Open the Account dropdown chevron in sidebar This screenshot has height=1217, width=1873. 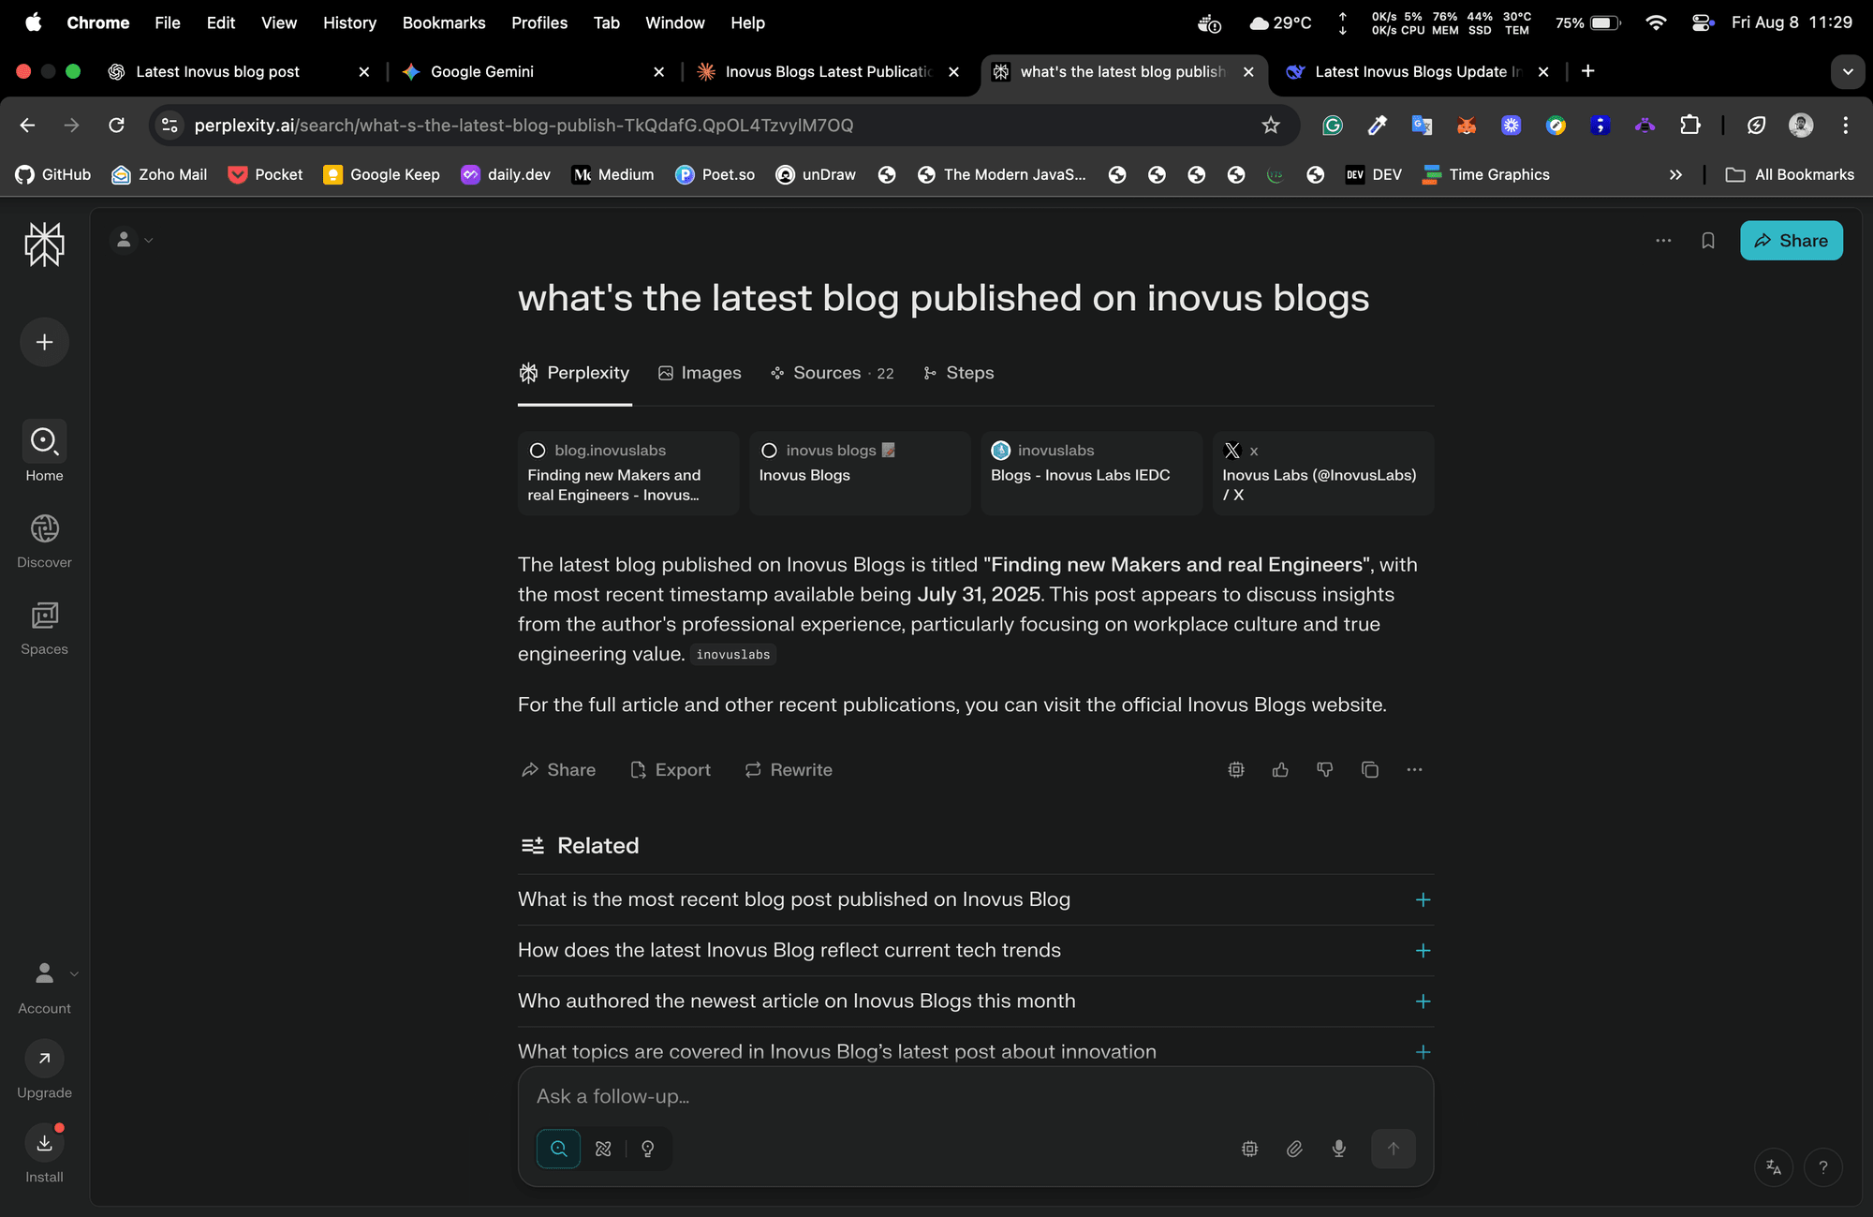pyautogui.click(x=74, y=973)
